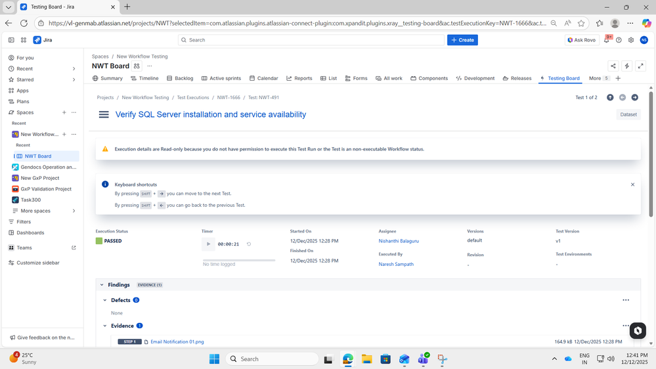
Task: Collapse the Findings section
Action: [x=102, y=285]
